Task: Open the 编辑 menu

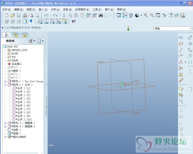Action: [x=18, y=9]
